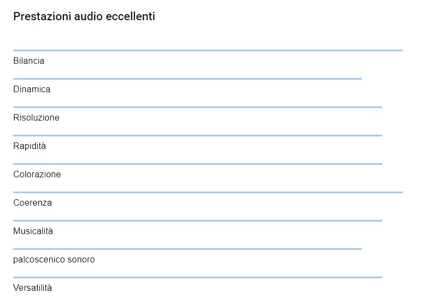Select the Dinamica label text
The image size is (433, 305).
[x=32, y=89]
